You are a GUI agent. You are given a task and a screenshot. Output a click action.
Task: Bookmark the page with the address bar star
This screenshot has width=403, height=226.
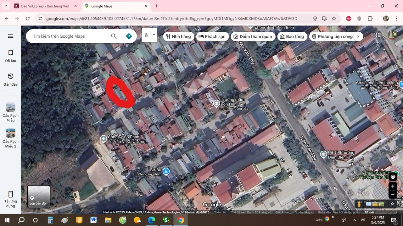point(334,19)
